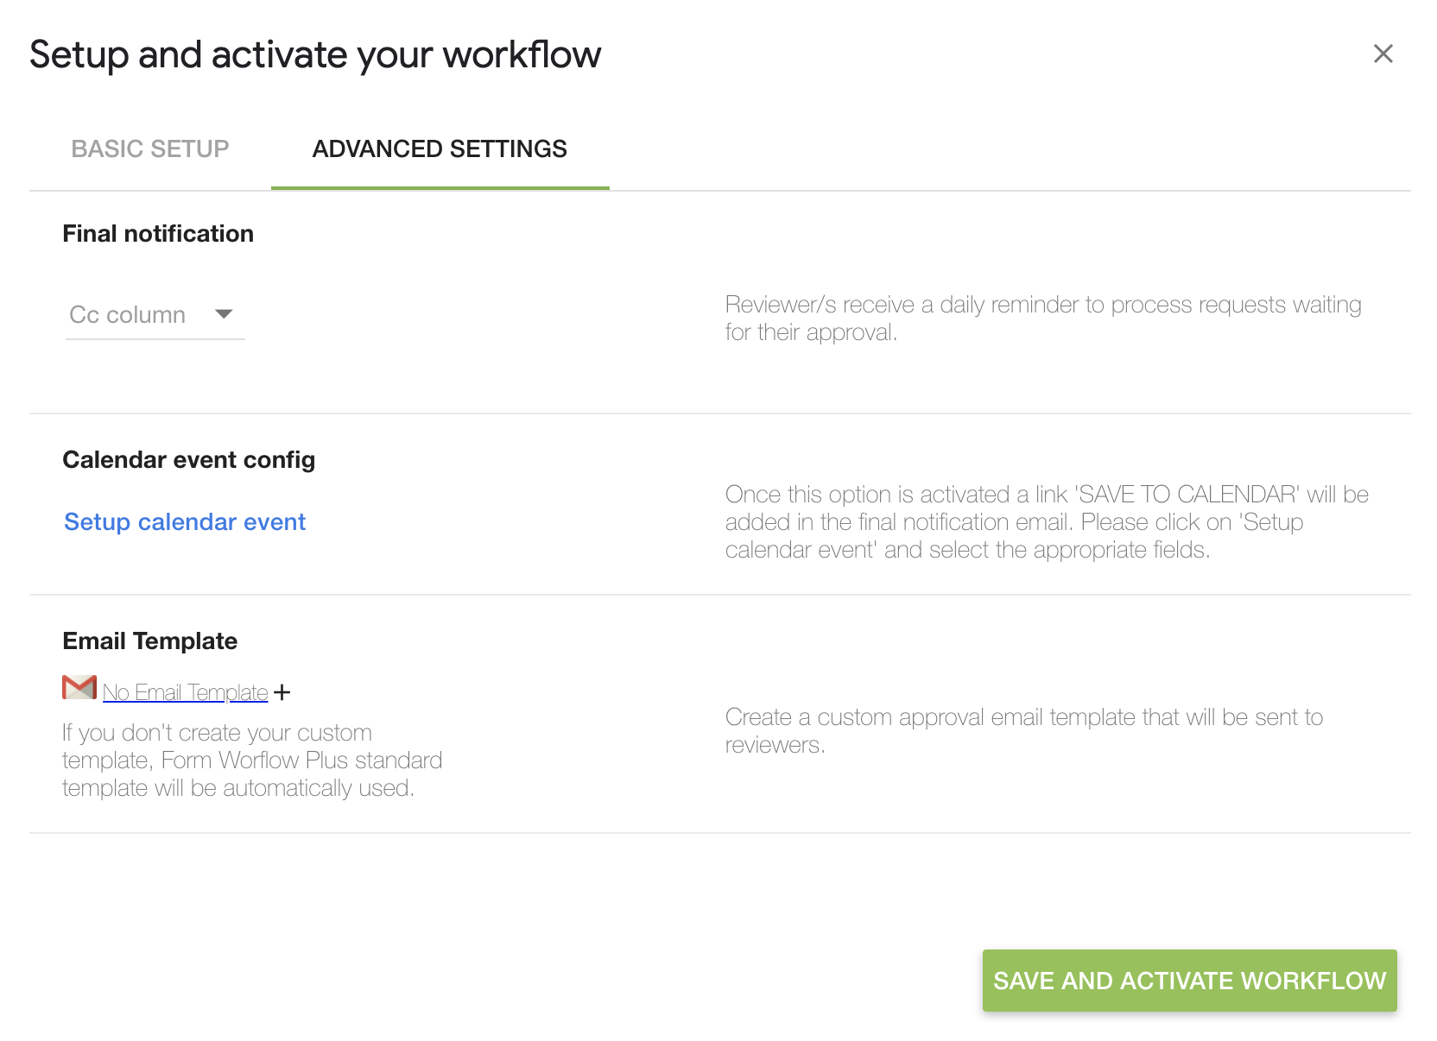
Task: Begin creating a custom approval email template
Action: click(184, 691)
